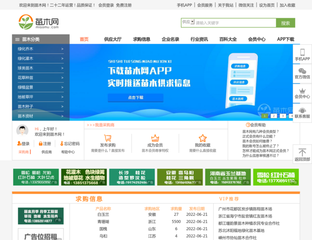The height and width of the screenshot is (240, 312).
Task: Open help link 苗木网有几种会员类型？
Action: coord(261,132)
